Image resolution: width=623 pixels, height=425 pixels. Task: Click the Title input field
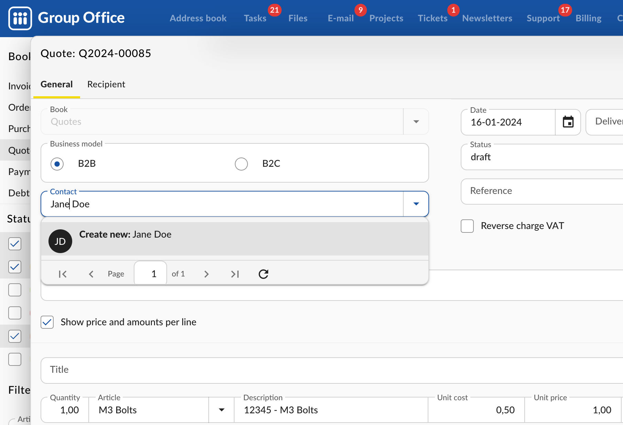(330, 370)
